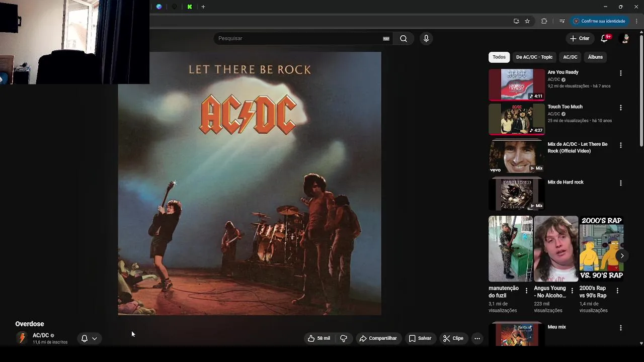The image size is (644, 362).
Task: Click Are You Ready video title
Action: pyautogui.click(x=562, y=72)
